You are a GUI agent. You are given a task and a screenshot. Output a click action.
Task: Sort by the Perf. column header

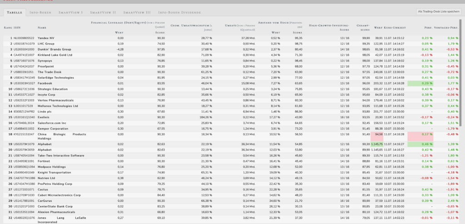[428, 28]
